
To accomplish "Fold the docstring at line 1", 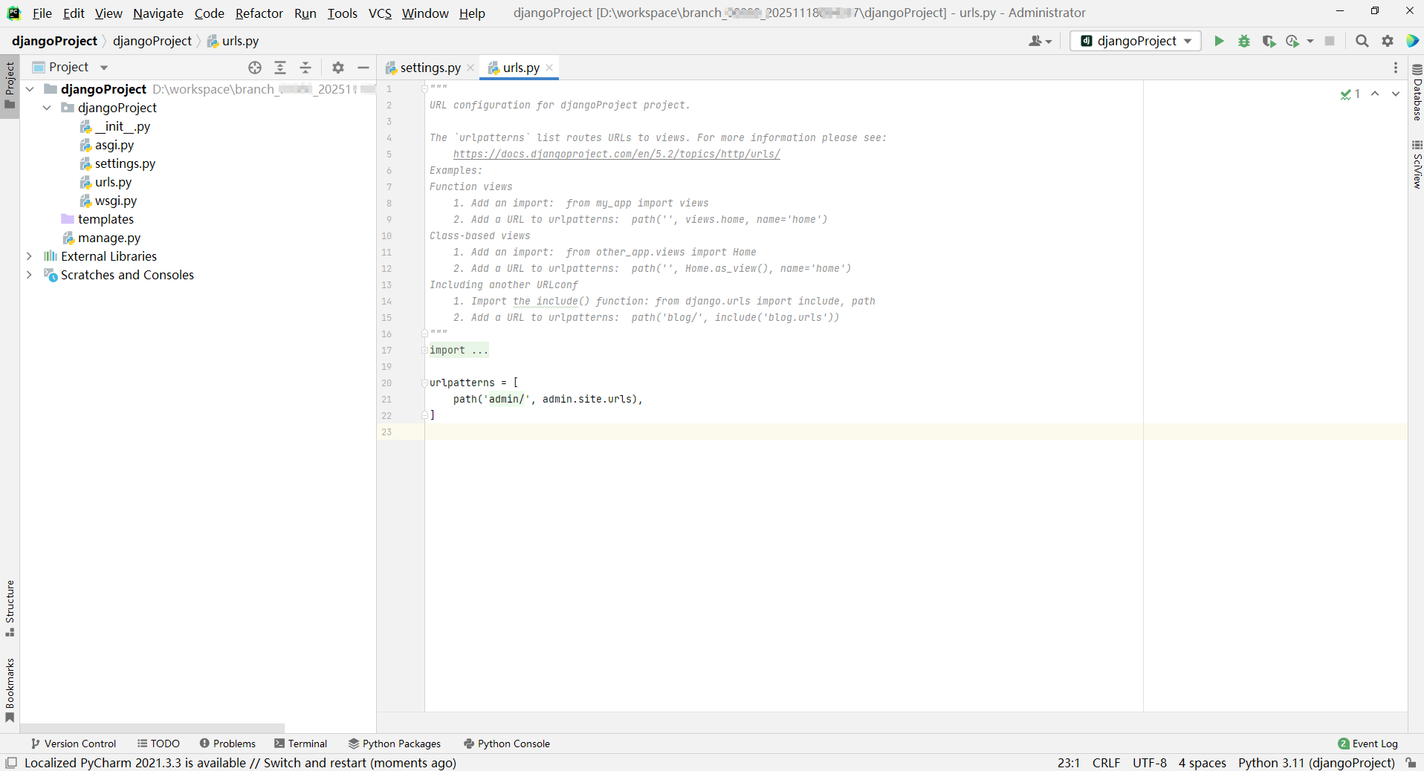I will pos(424,89).
